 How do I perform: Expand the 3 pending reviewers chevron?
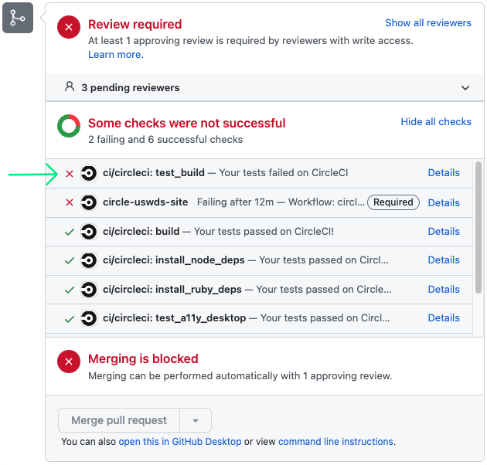coord(465,88)
